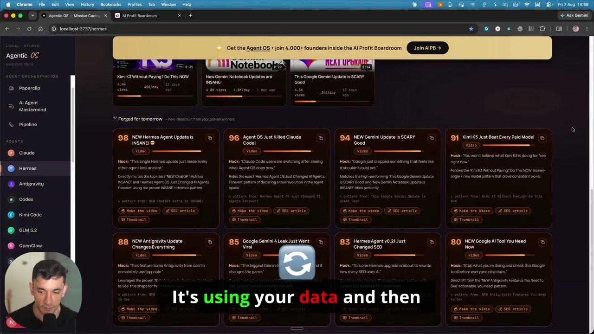Viewport: 594px width, 334px height.
Task: Reload the localhost page
Action: 29,29
